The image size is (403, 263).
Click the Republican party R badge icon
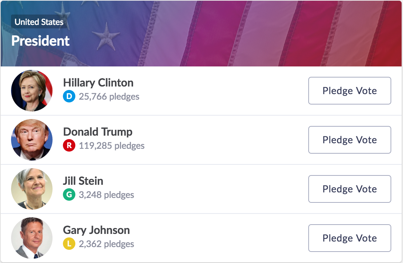click(x=69, y=146)
